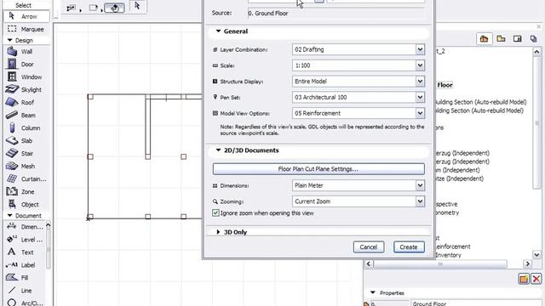Activate the Mesh tool

[x=26, y=167]
